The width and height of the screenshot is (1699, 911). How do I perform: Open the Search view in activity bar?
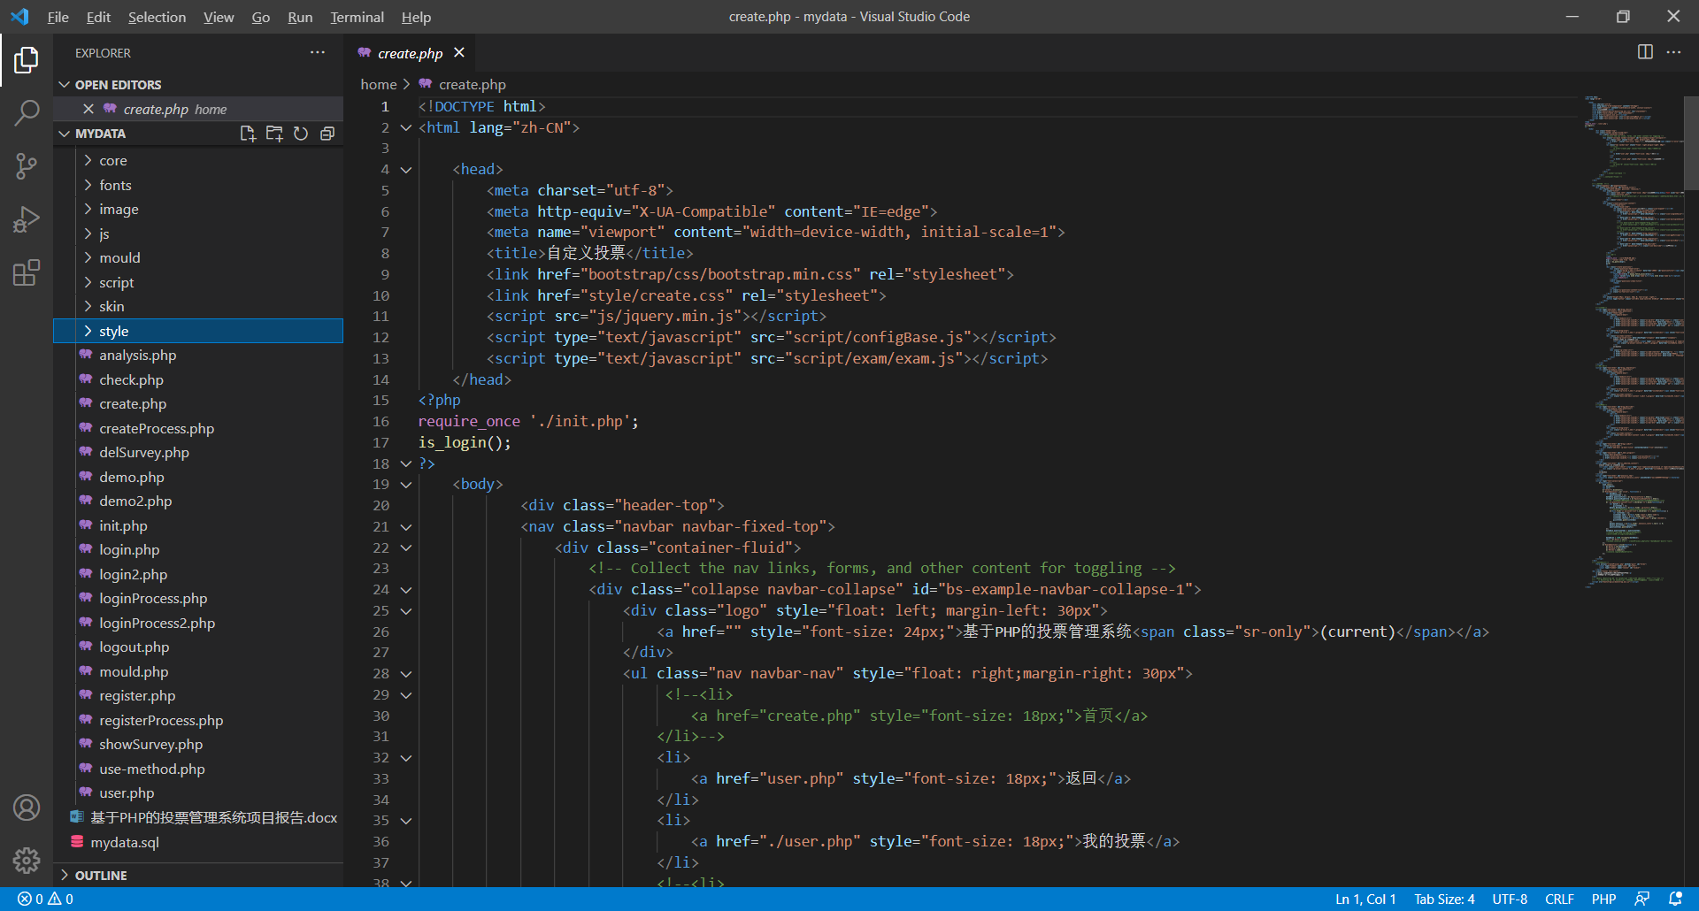(27, 112)
